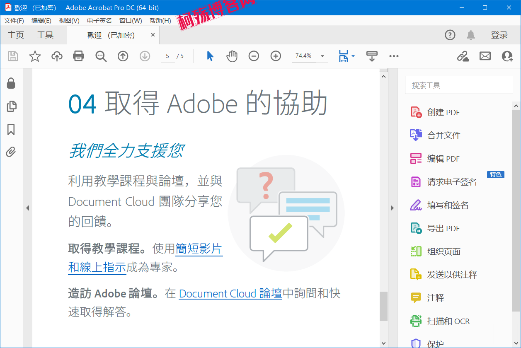Viewport: 521px width, 348px height.
Task: Go to next page with down arrow
Action: click(145, 56)
